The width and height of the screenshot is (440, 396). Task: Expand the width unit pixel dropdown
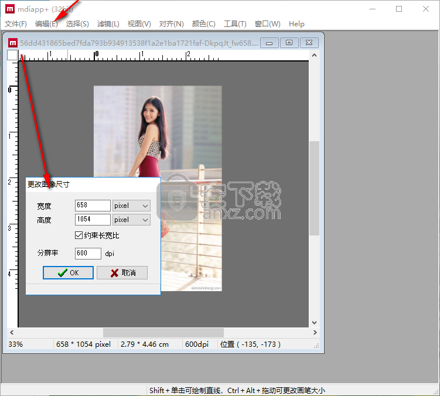[145, 206]
